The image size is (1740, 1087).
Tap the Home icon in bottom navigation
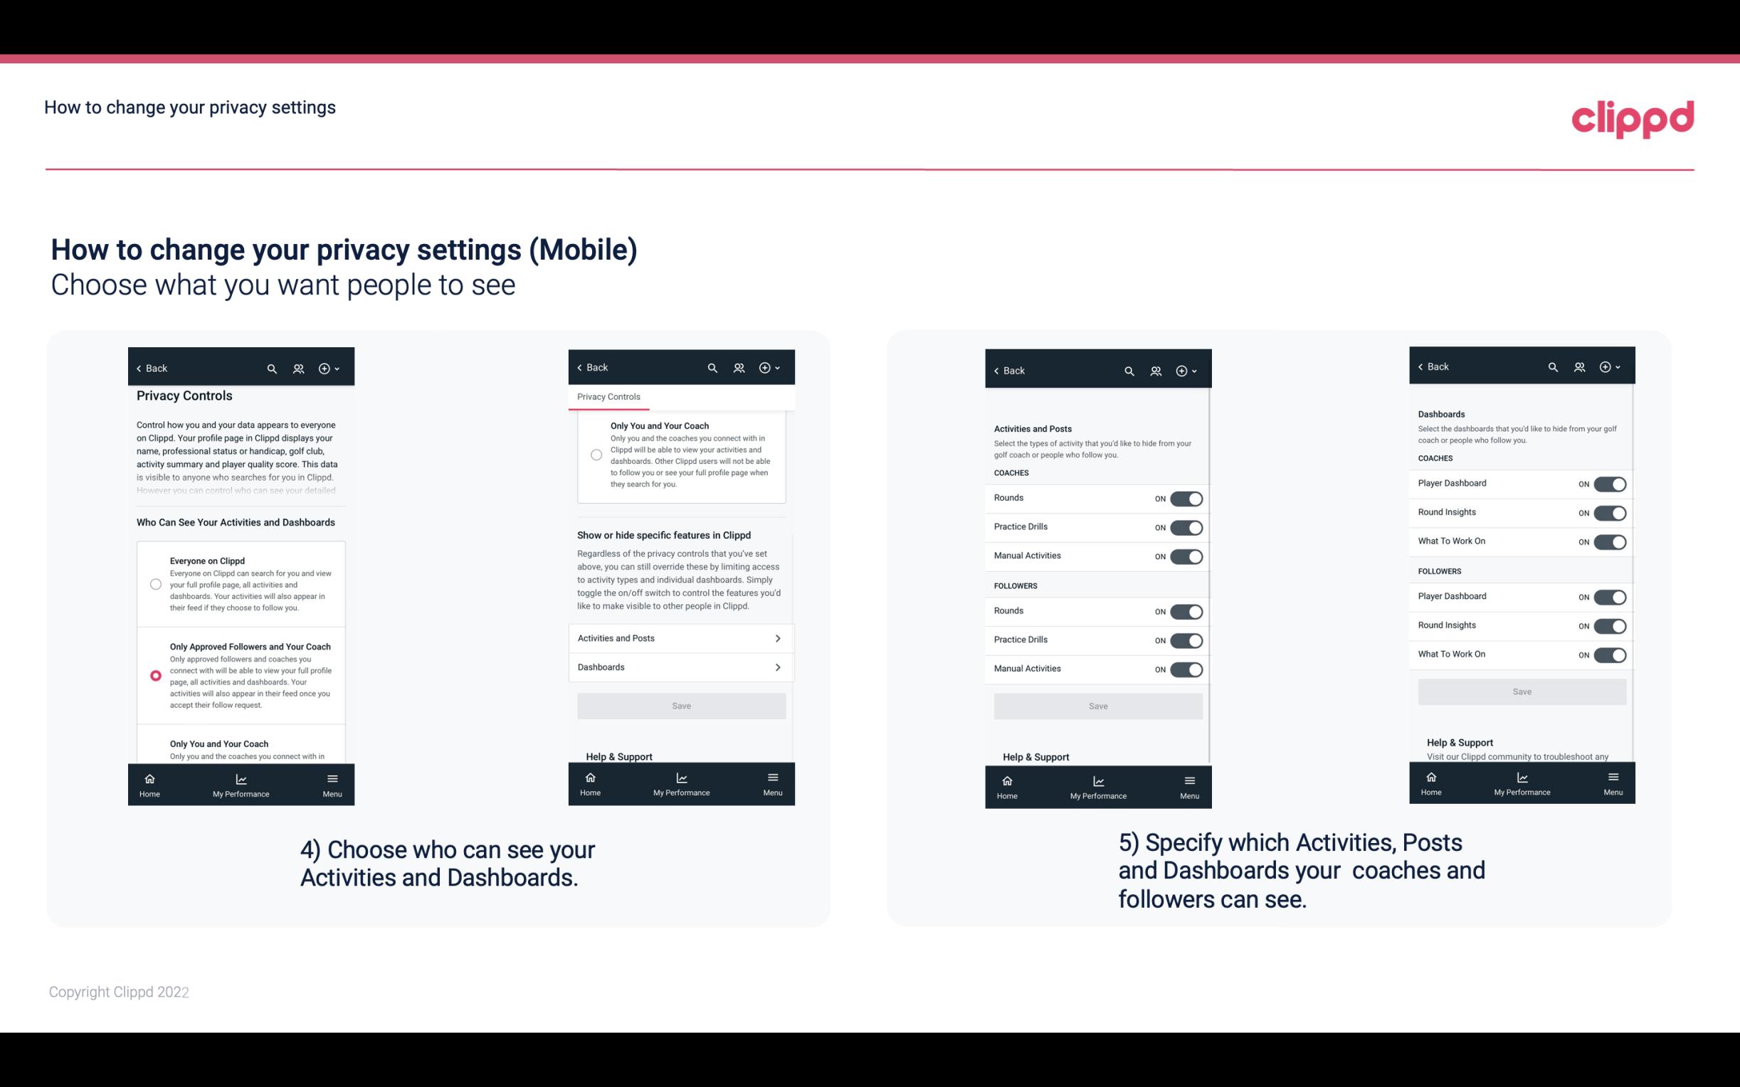point(148,778)
